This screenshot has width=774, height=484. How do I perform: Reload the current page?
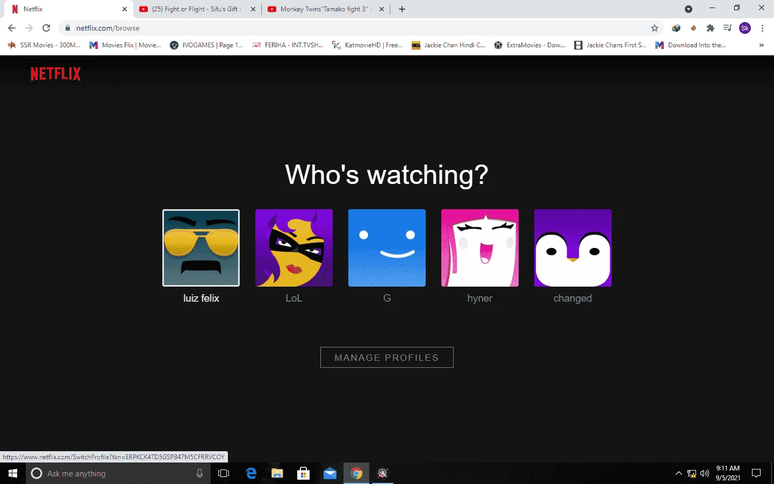tap(46, 28)
